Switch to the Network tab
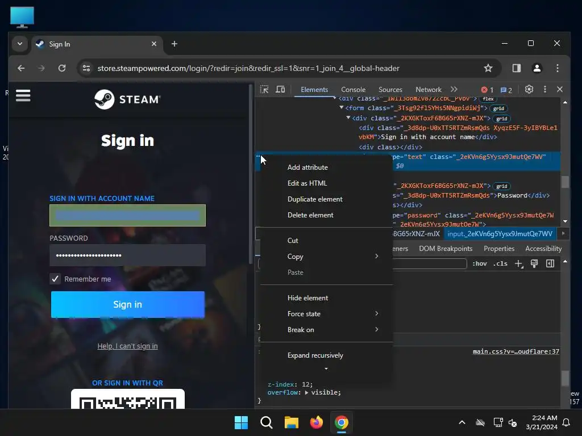The height and width of the screenshot is (436, 582). [429, 89]
